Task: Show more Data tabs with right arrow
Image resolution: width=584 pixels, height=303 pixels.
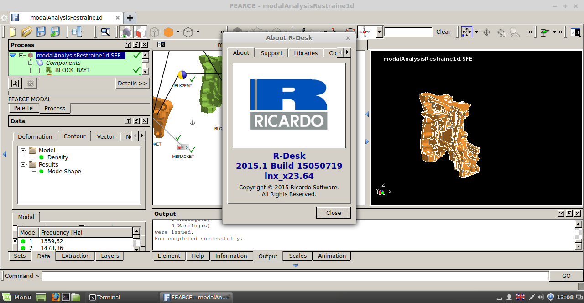Action: [142, 136]
